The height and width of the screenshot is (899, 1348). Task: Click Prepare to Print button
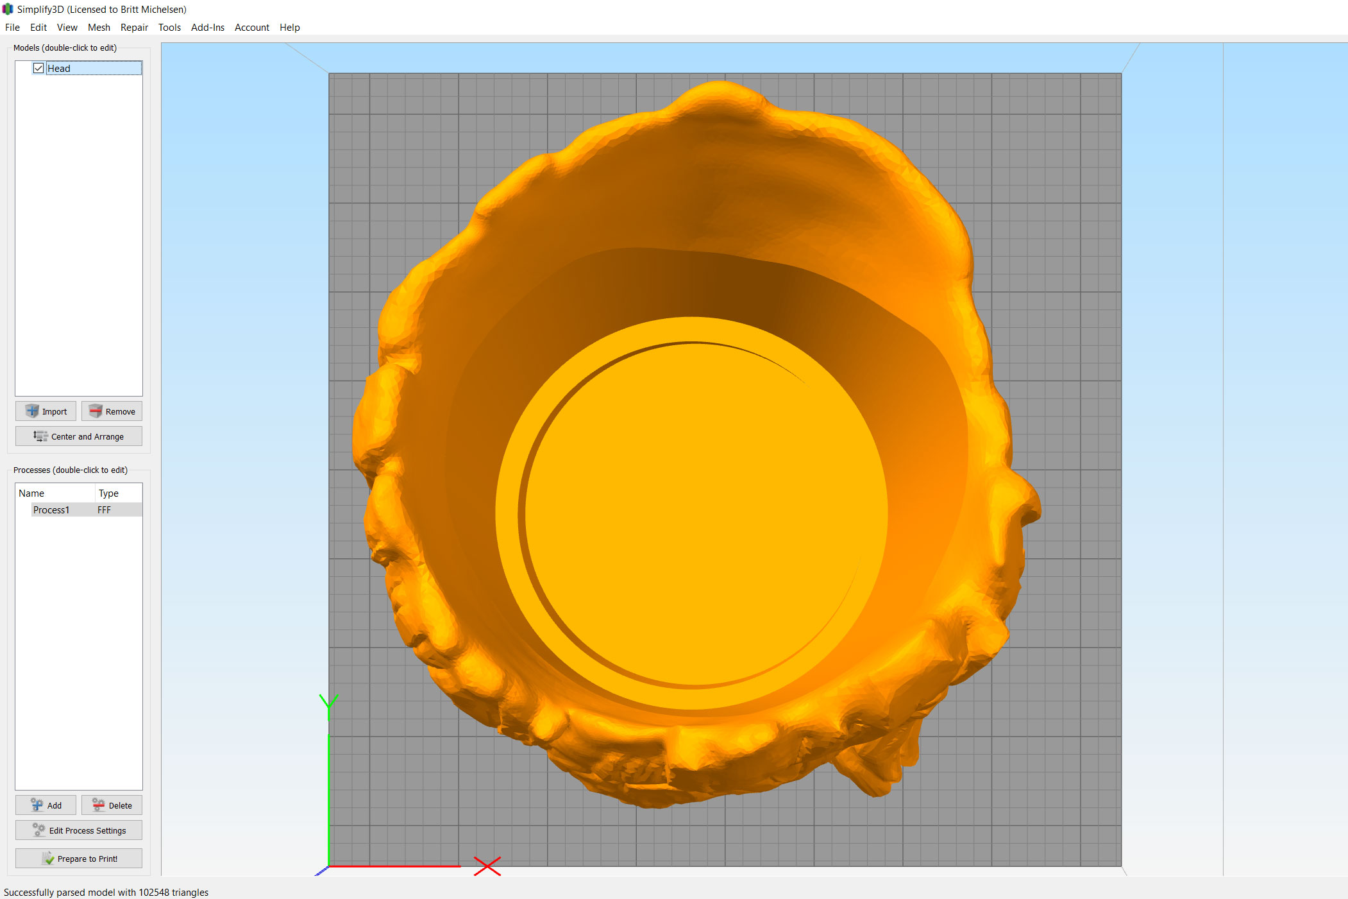pyautogui.click(x=79, y=859)
